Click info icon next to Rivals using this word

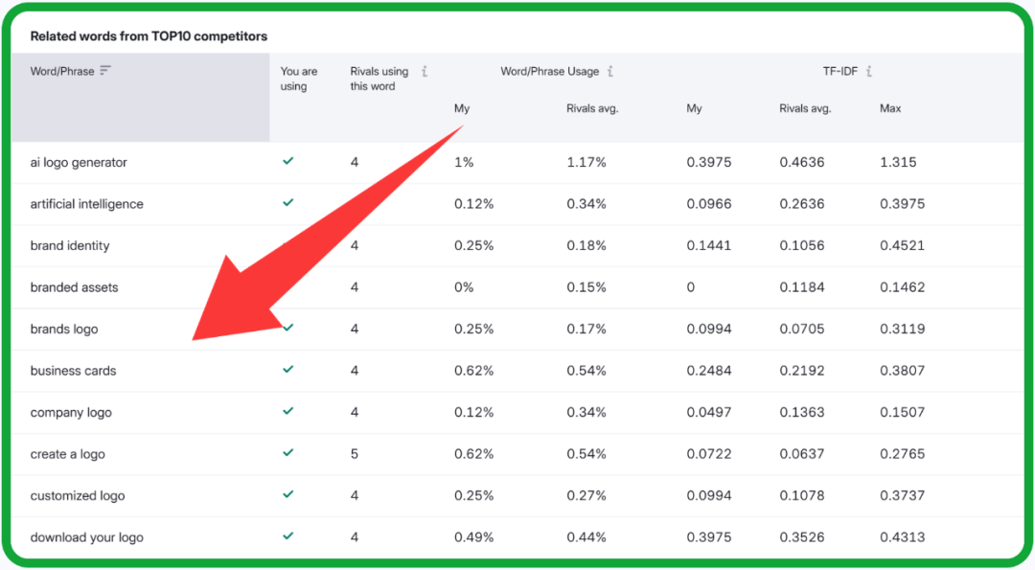tap(425, 72)
